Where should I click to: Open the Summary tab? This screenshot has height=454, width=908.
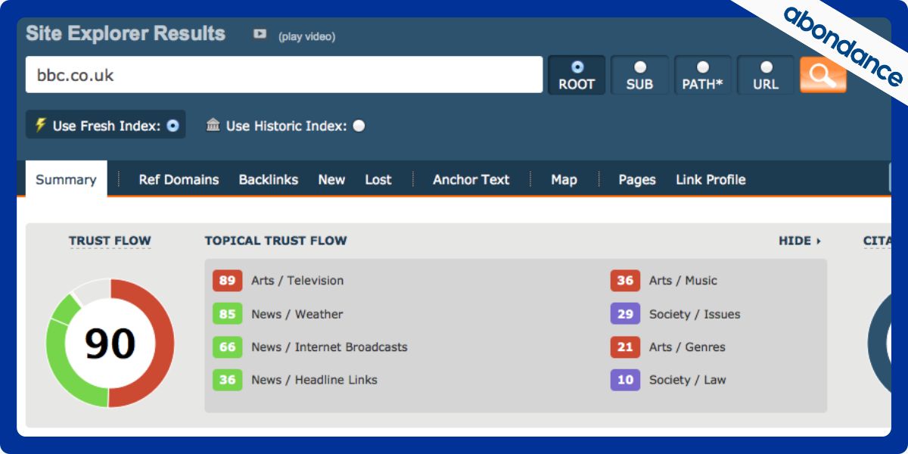click(x=66, y=179)
